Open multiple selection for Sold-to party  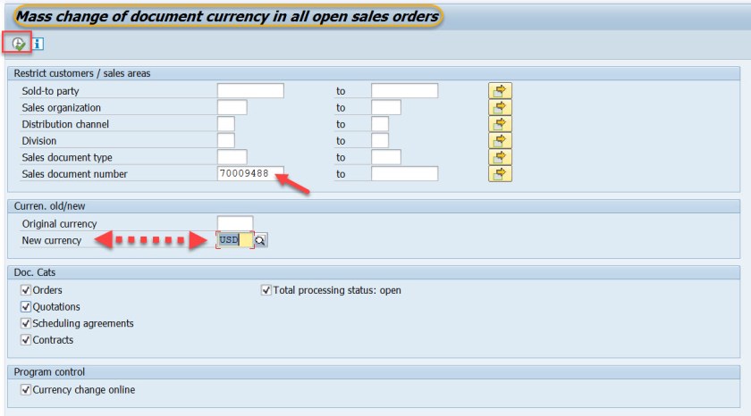click(500, 90)
